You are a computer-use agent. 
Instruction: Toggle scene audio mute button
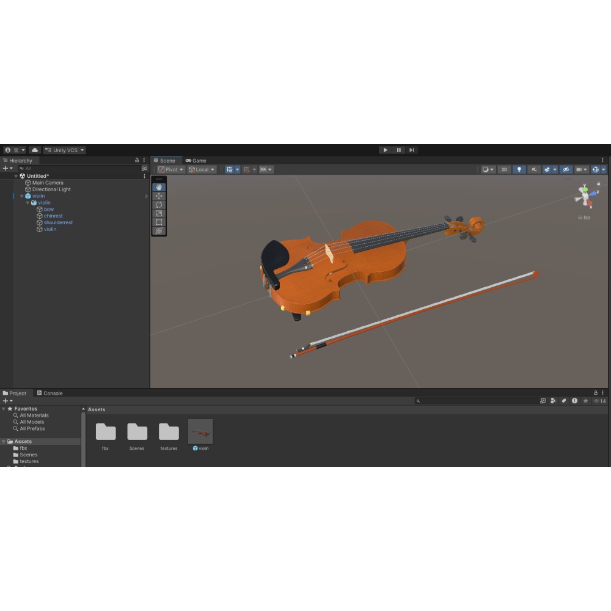pos(534,169)
